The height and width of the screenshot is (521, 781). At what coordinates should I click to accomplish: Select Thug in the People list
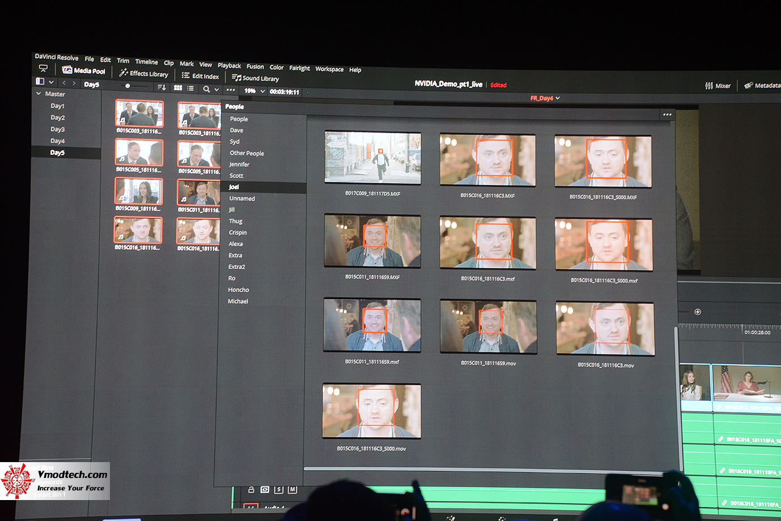coord(236,221)
